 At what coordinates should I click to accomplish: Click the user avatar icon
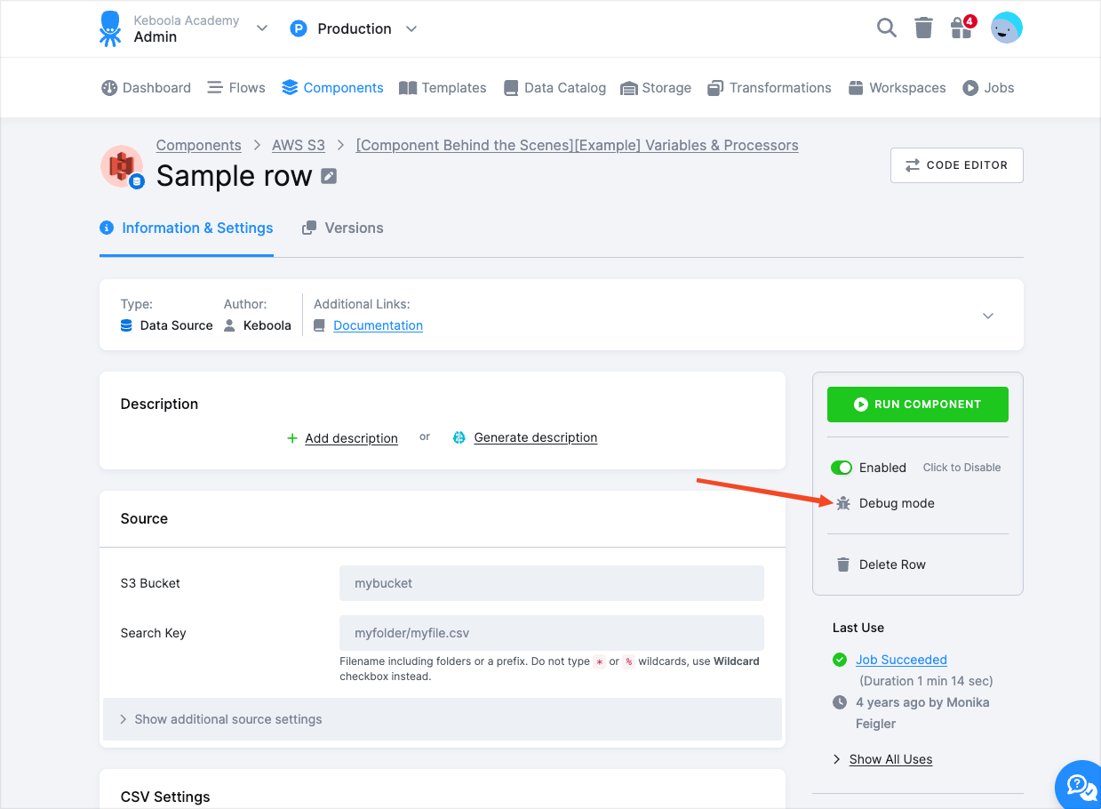pos(1006,28)
